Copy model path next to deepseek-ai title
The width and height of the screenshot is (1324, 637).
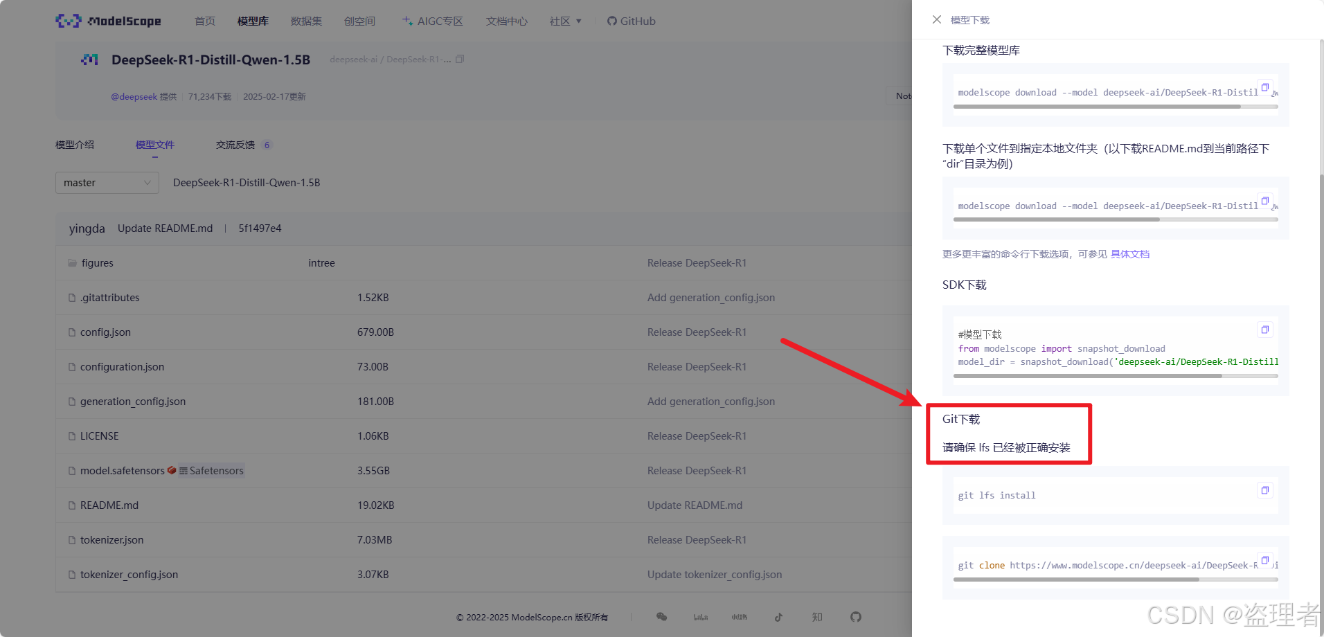(x=460, y=60)
